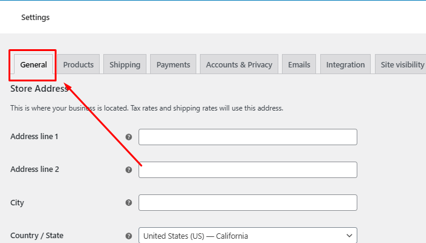This screenshot has height=243, width=426.
Task: Open the Integration tab
Action: (346, 64)
